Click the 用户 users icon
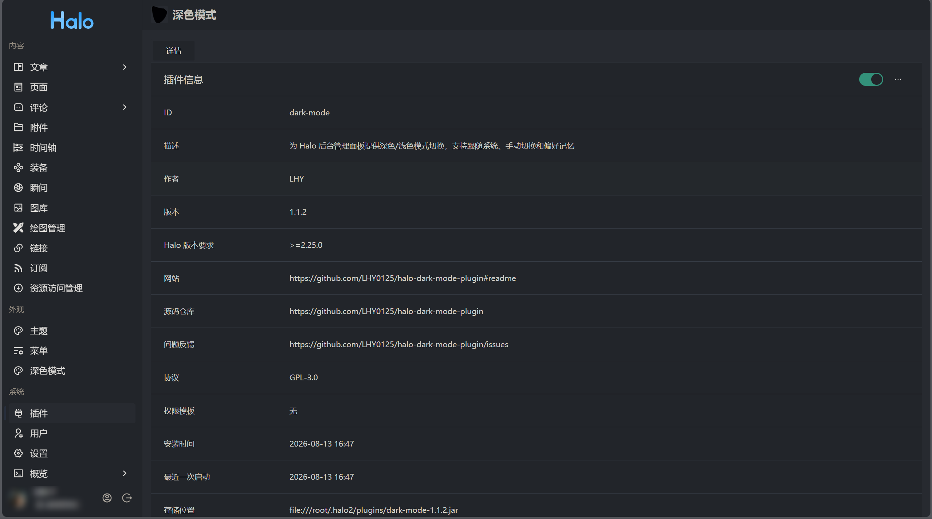 coord(18,433)
